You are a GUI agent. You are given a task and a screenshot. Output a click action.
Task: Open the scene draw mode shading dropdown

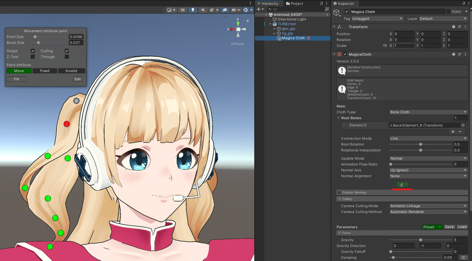coord(171,10)
